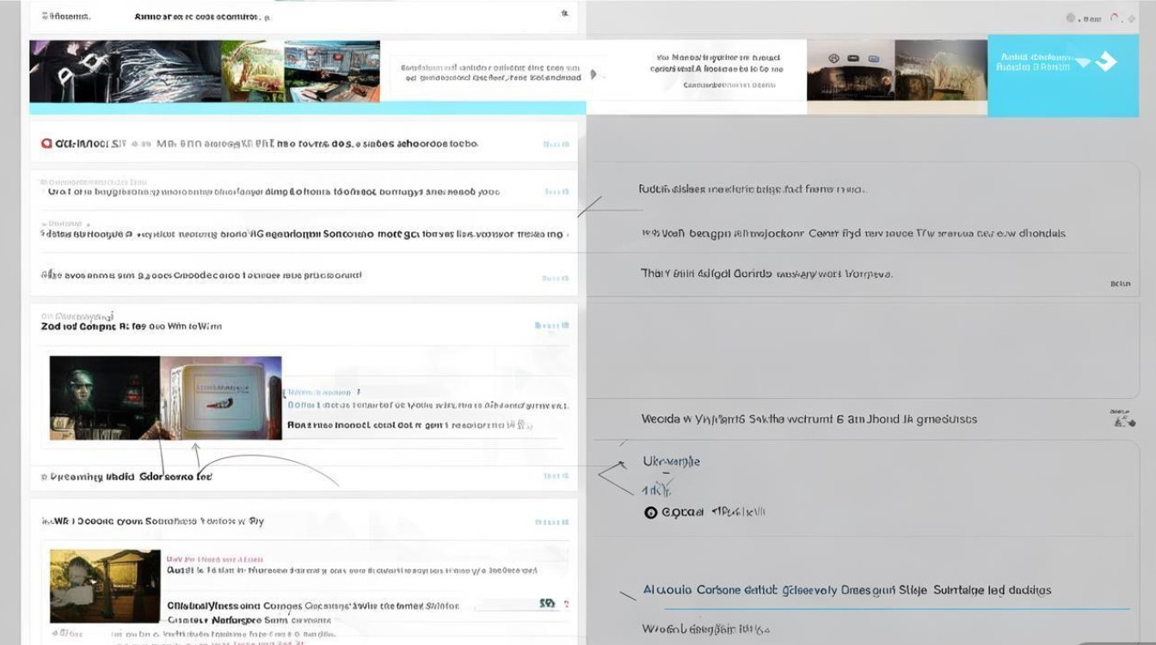Screen dimensions: 1156x645
Task: Click the "Fudtih disloes" text row in right panel
Action: [751, 189]
